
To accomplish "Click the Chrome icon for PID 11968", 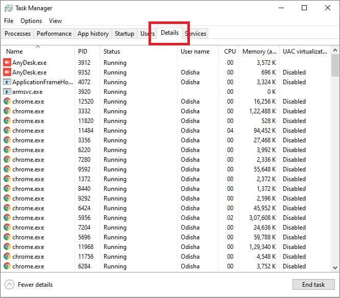I will [x=7, y=247].
